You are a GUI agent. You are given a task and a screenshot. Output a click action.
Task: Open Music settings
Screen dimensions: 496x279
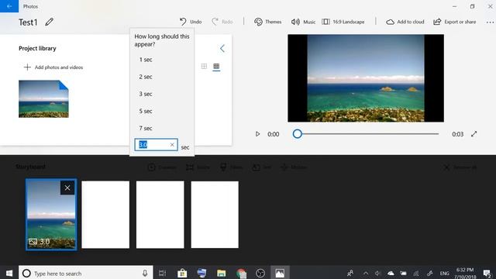303,22
